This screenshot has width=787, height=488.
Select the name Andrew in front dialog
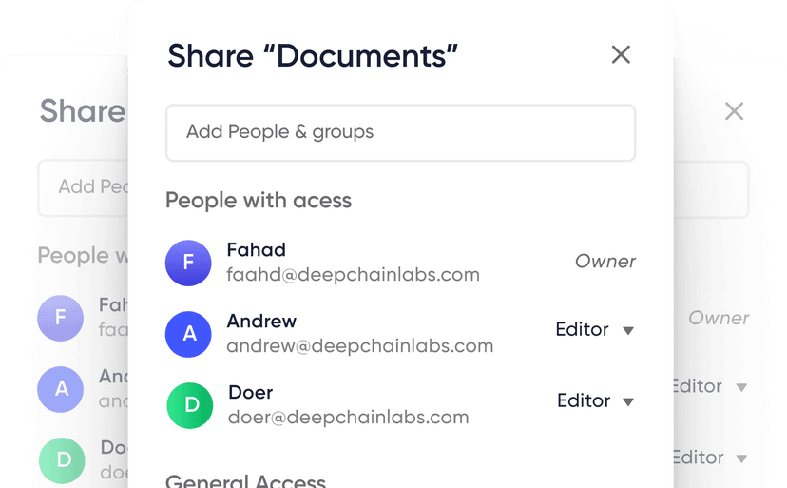tap(261, 322)
